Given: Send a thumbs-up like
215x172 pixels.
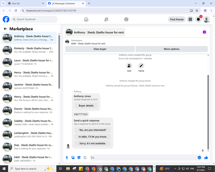Looking at the screenshot, I should pos(206,158).
